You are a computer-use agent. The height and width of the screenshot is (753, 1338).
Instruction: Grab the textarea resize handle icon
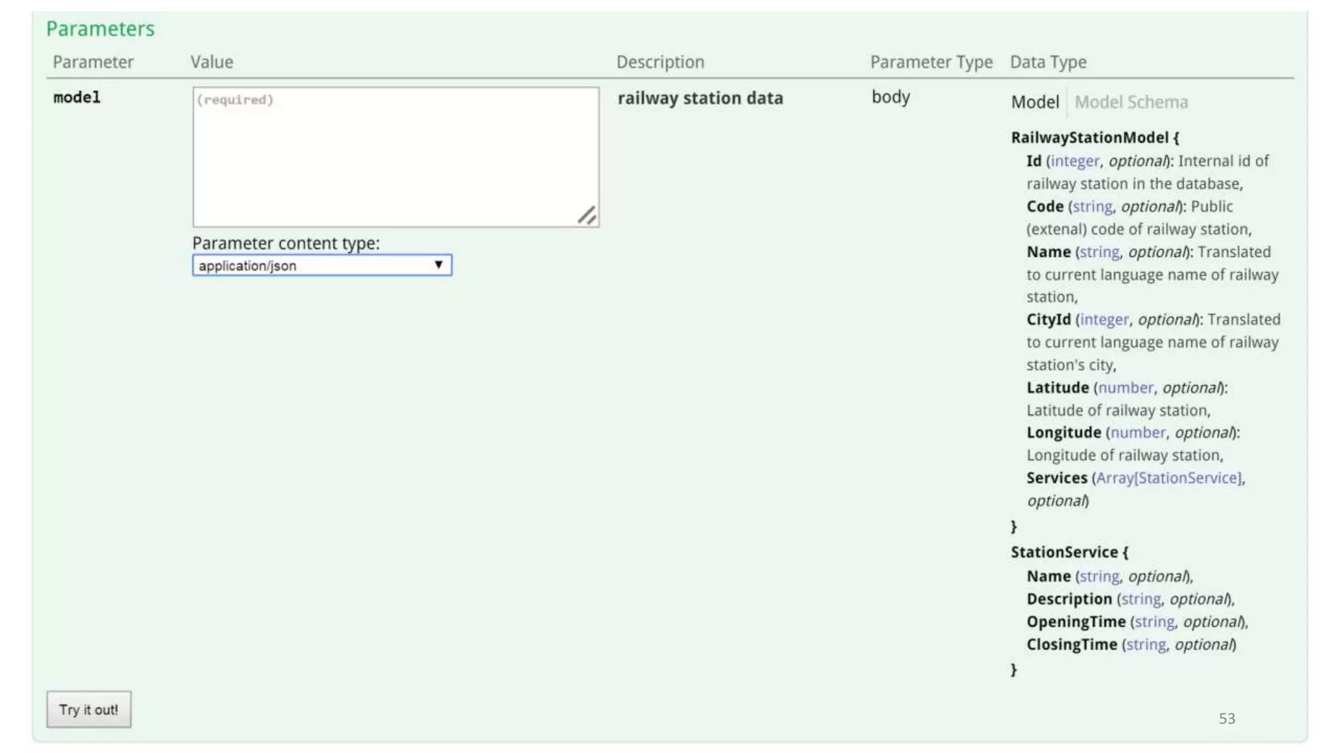(x=587, y=215)
